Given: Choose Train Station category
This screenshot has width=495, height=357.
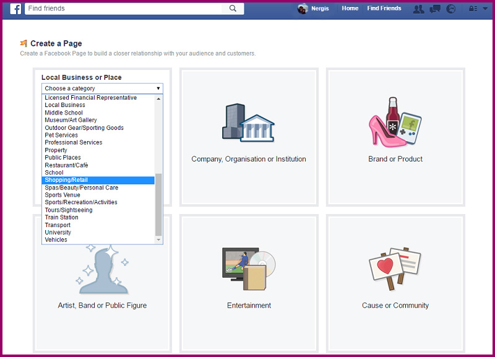Looking at the screenshot, I should pos(98,217).
